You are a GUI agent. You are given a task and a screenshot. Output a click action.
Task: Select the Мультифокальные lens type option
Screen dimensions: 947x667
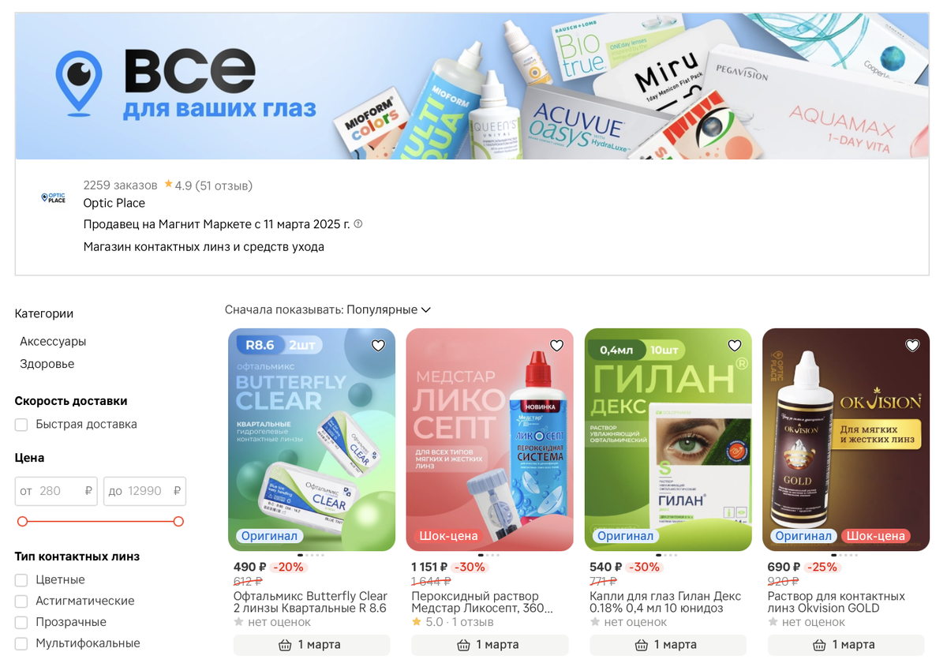pyautogui.click(x=21, y=644)
